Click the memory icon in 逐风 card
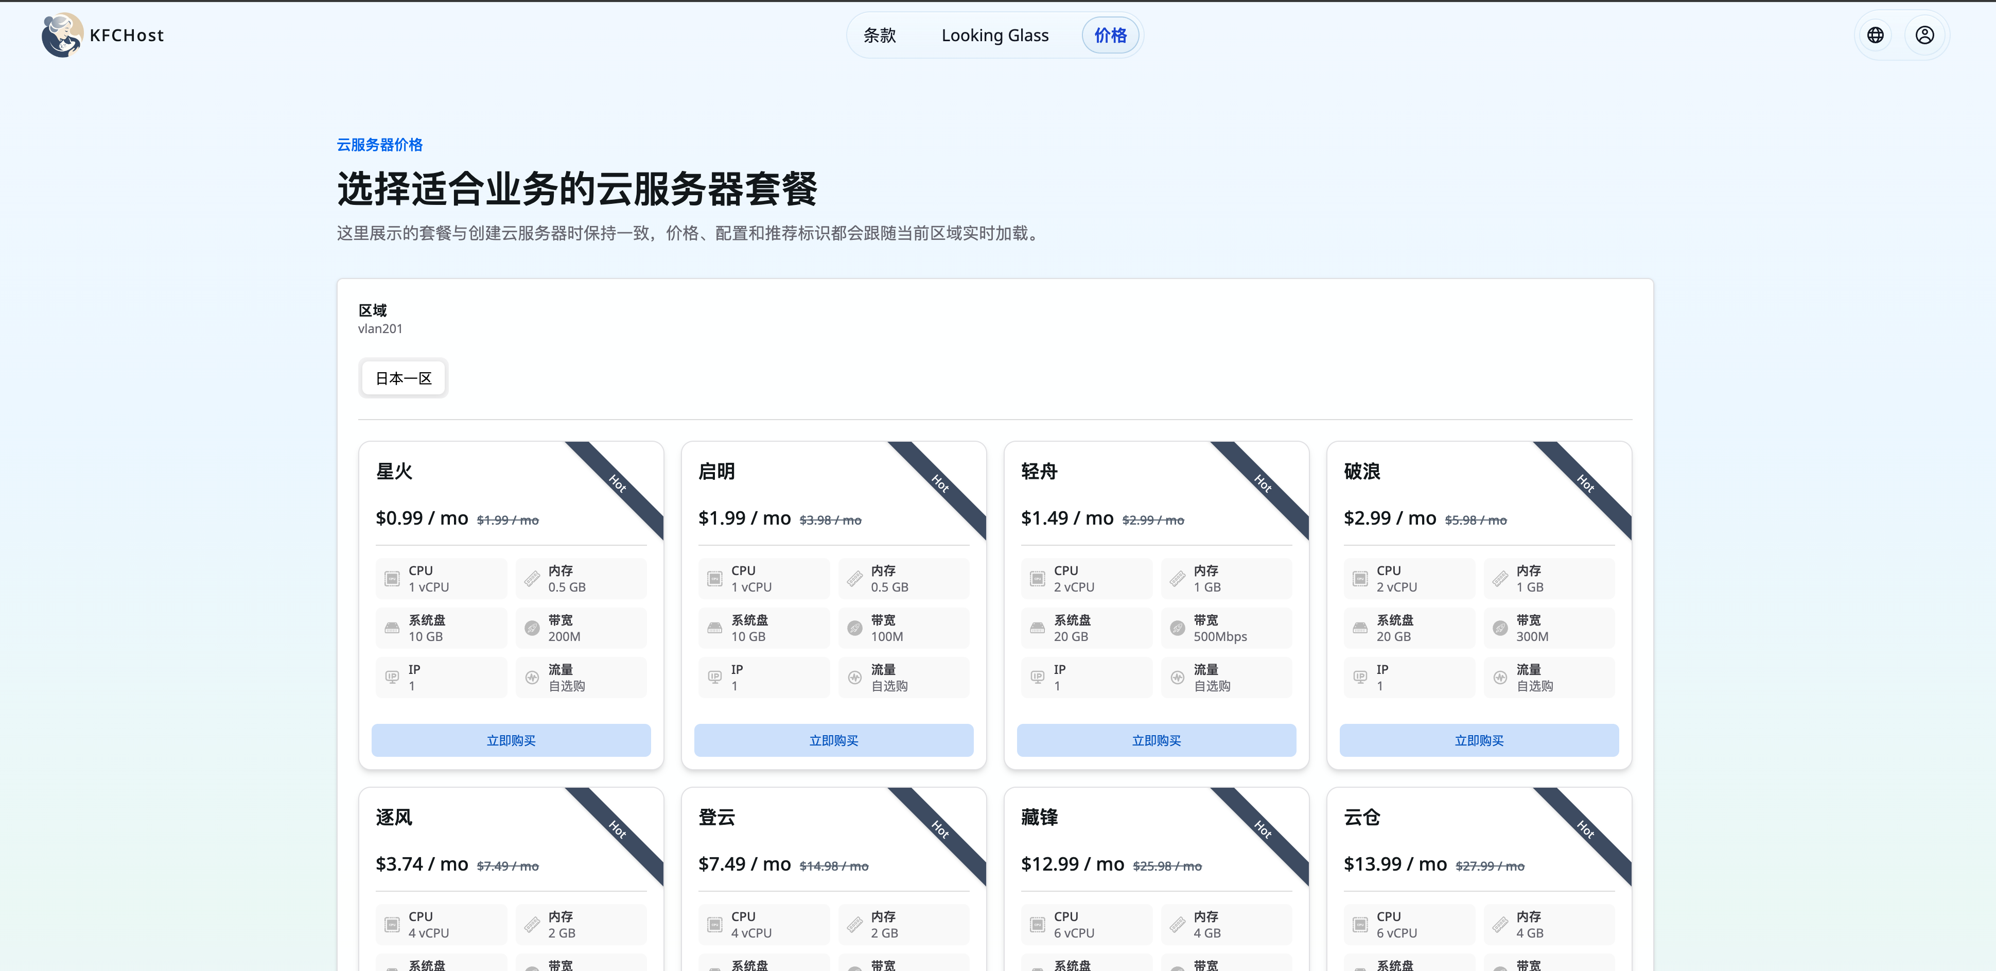 532,925
